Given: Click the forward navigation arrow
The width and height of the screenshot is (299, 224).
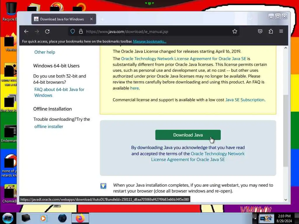Looking at the screenshot, I should click(x=37, y=32).
